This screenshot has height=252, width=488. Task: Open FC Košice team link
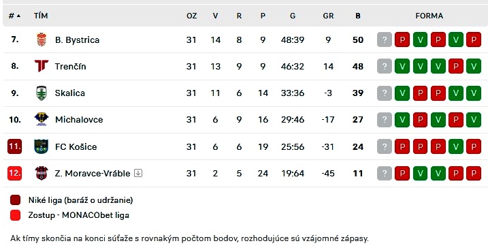[76, 146]
